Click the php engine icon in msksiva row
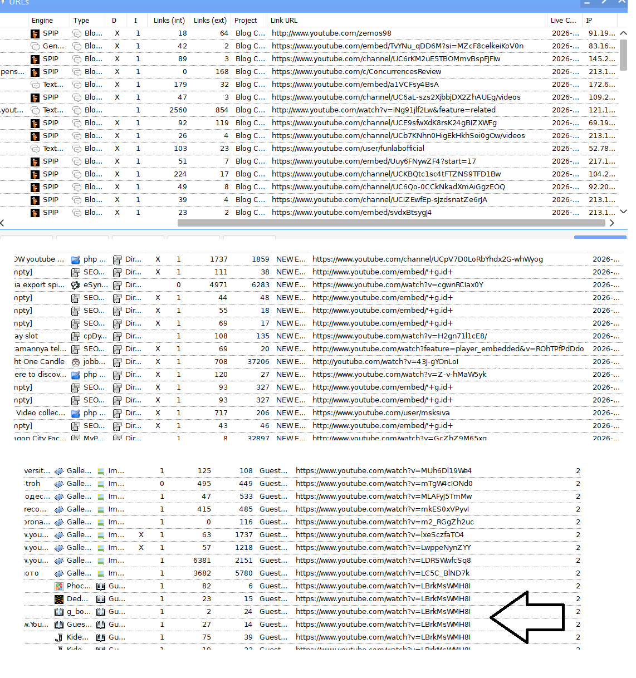The image size is (636, 678). (x=76, y=413)
